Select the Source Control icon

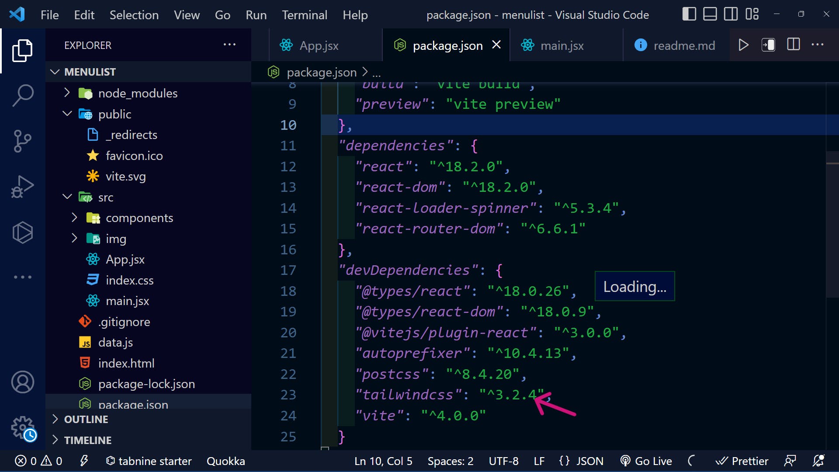click(22, 141)
